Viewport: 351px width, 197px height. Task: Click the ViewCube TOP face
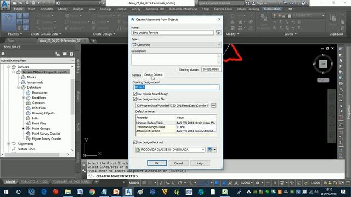323,64
